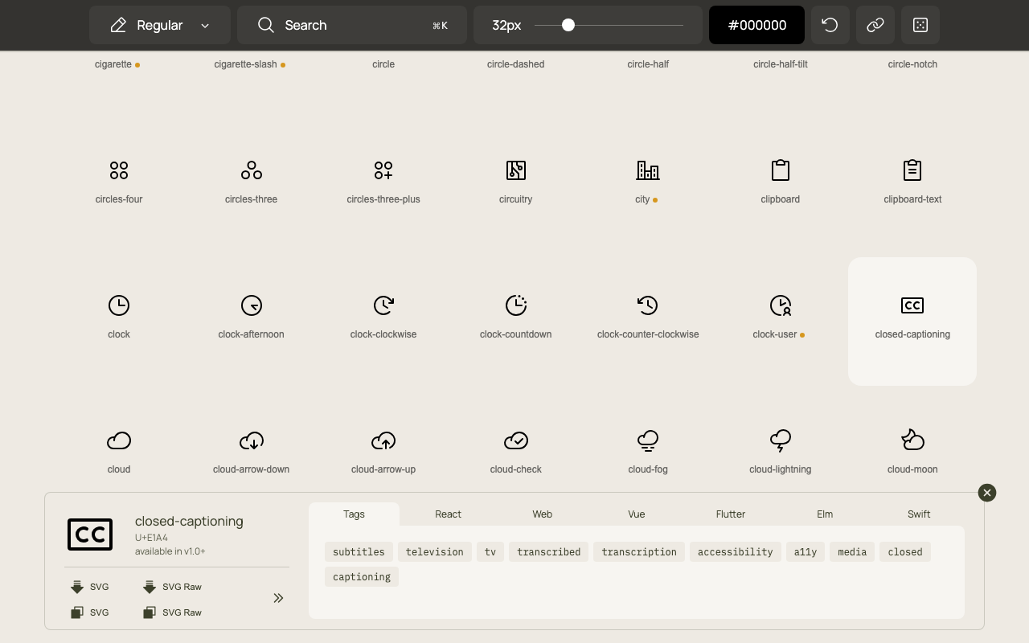Click the transcription tag
1029x643 pixels.
click(639, 552)
